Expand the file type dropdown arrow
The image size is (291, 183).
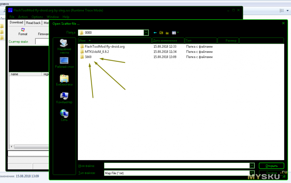252,173
